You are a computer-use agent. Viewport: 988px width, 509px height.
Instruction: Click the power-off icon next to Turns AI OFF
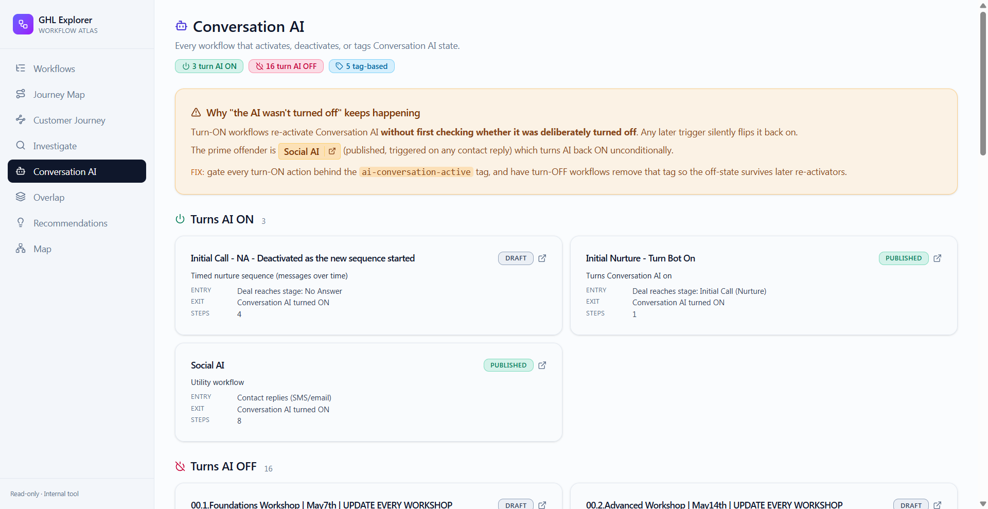(x=180, y=466)
